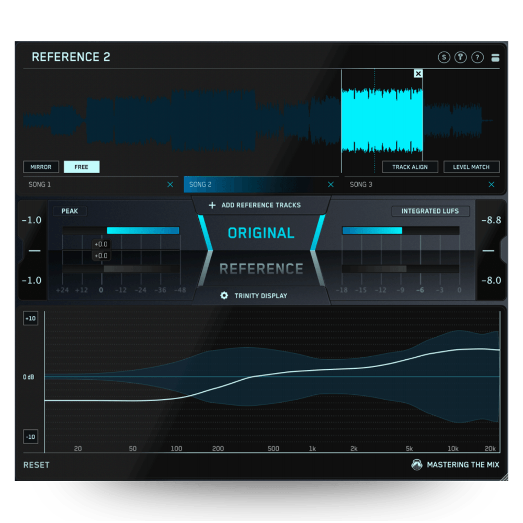Click the 20k frequency axis label
This screenshot has height=523, width=523.
[x=490, y=449]
